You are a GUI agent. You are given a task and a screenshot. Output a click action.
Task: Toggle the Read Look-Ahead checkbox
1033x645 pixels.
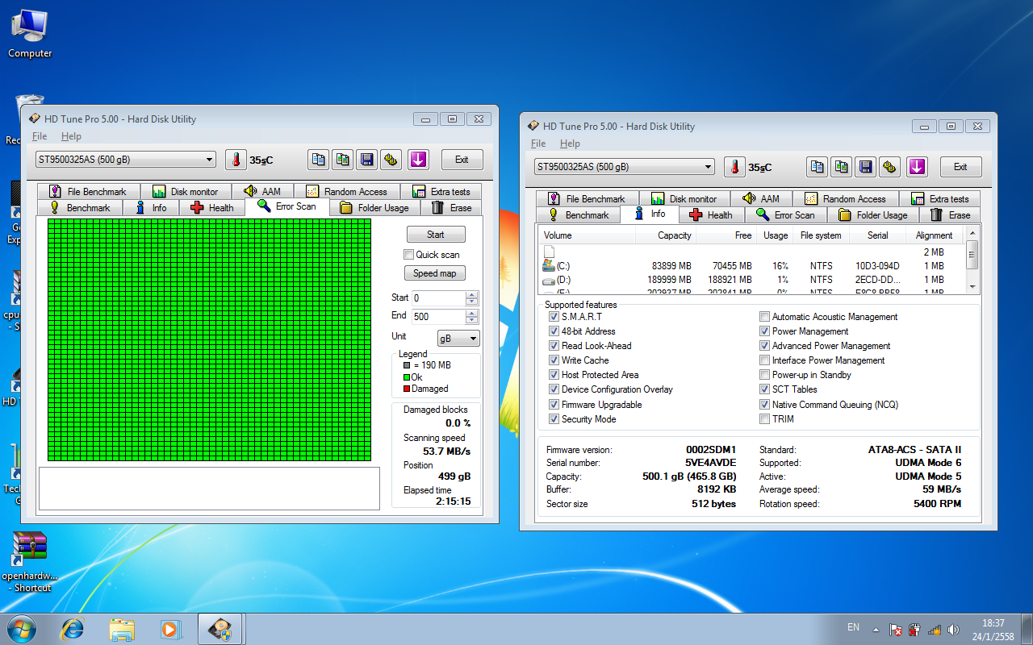[x=554, y=346]
